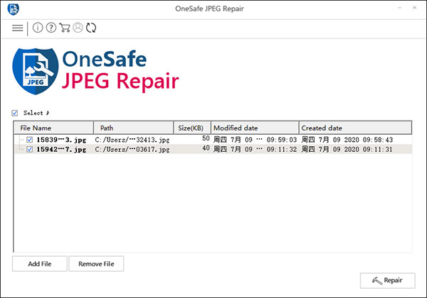
Task: Close the OneSafe JPEG Repair window
Action: [414, 8]
